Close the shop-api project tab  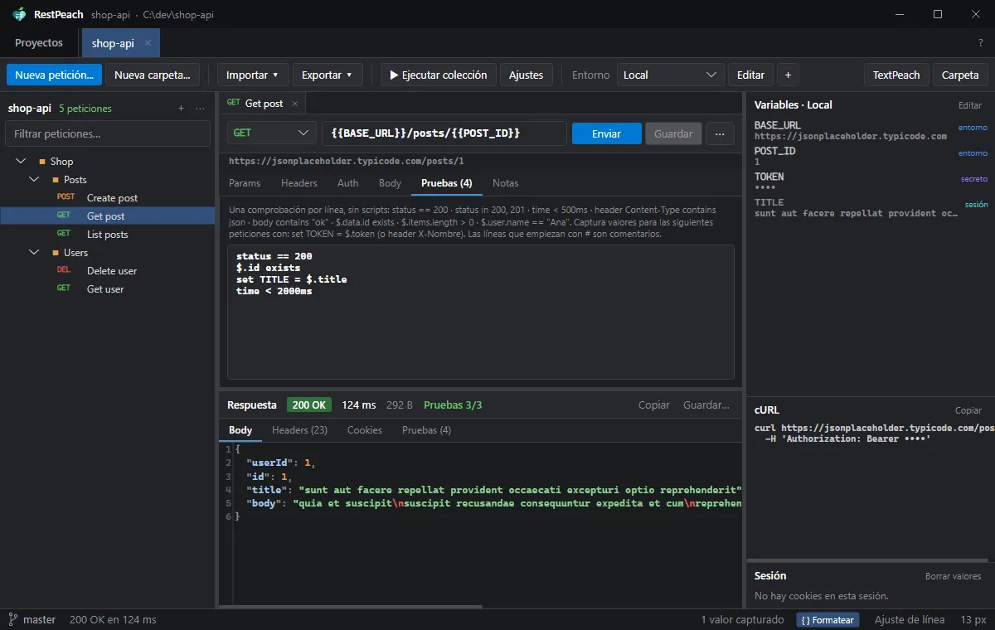pos(148,43)
